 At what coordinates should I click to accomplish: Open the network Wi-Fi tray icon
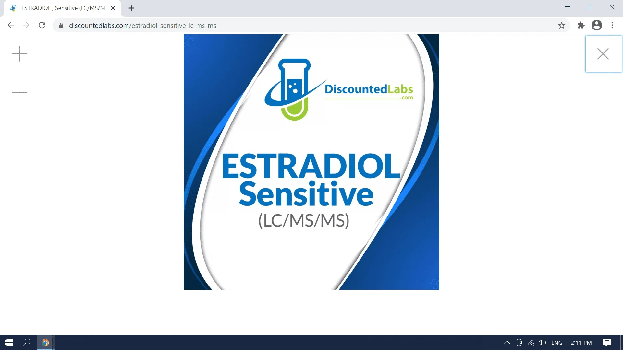(531, 343)
